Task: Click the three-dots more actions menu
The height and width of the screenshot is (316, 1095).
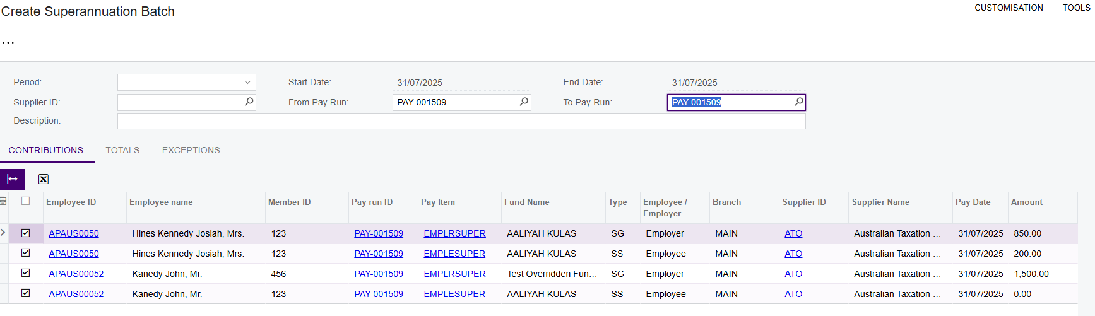Action: click(8, 43)
